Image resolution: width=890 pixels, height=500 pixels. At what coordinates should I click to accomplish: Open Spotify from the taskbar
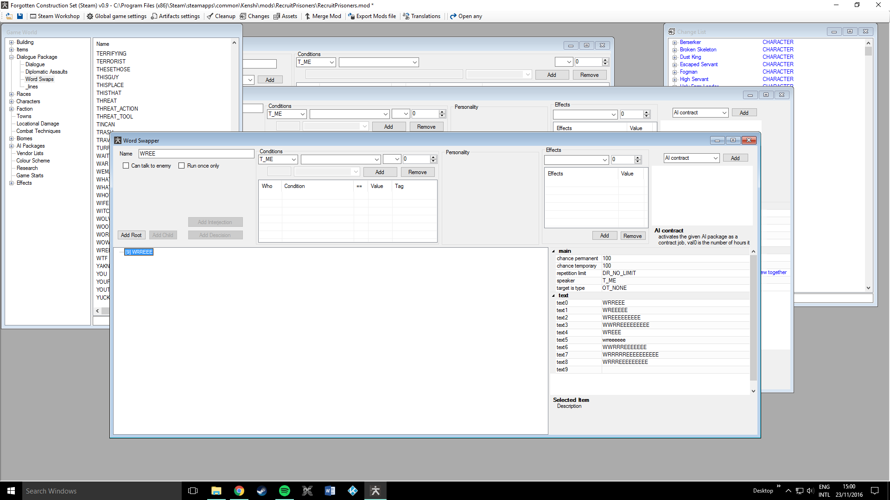[284, 491]
